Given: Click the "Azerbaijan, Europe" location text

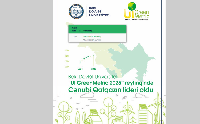Looking at the screenshot, I should tap(93, 40).
